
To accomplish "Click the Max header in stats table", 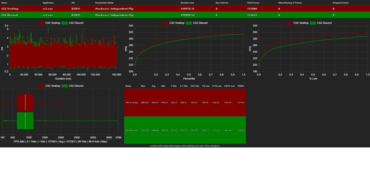I will coord(143,86).
